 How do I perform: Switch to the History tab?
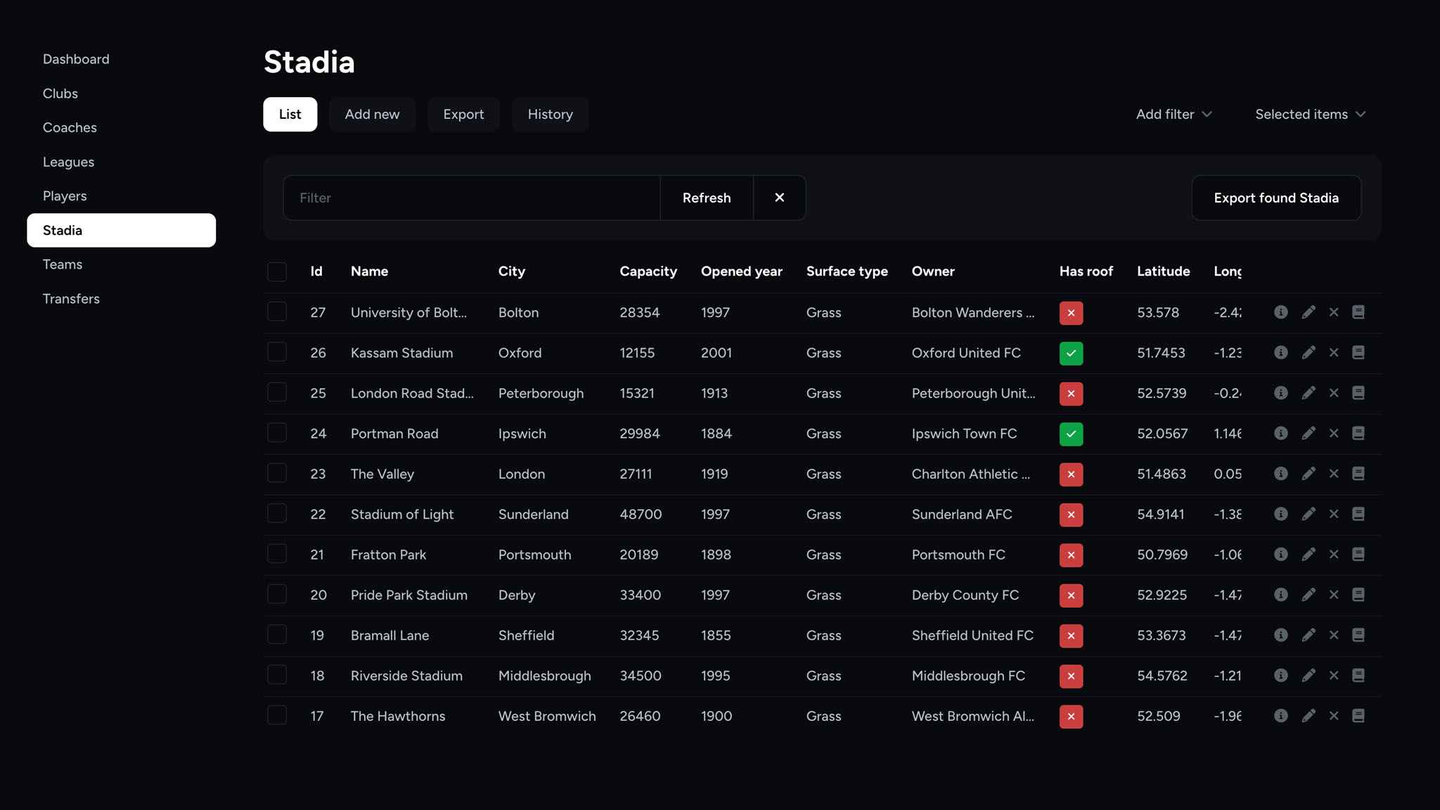click(x=550, y=114)
